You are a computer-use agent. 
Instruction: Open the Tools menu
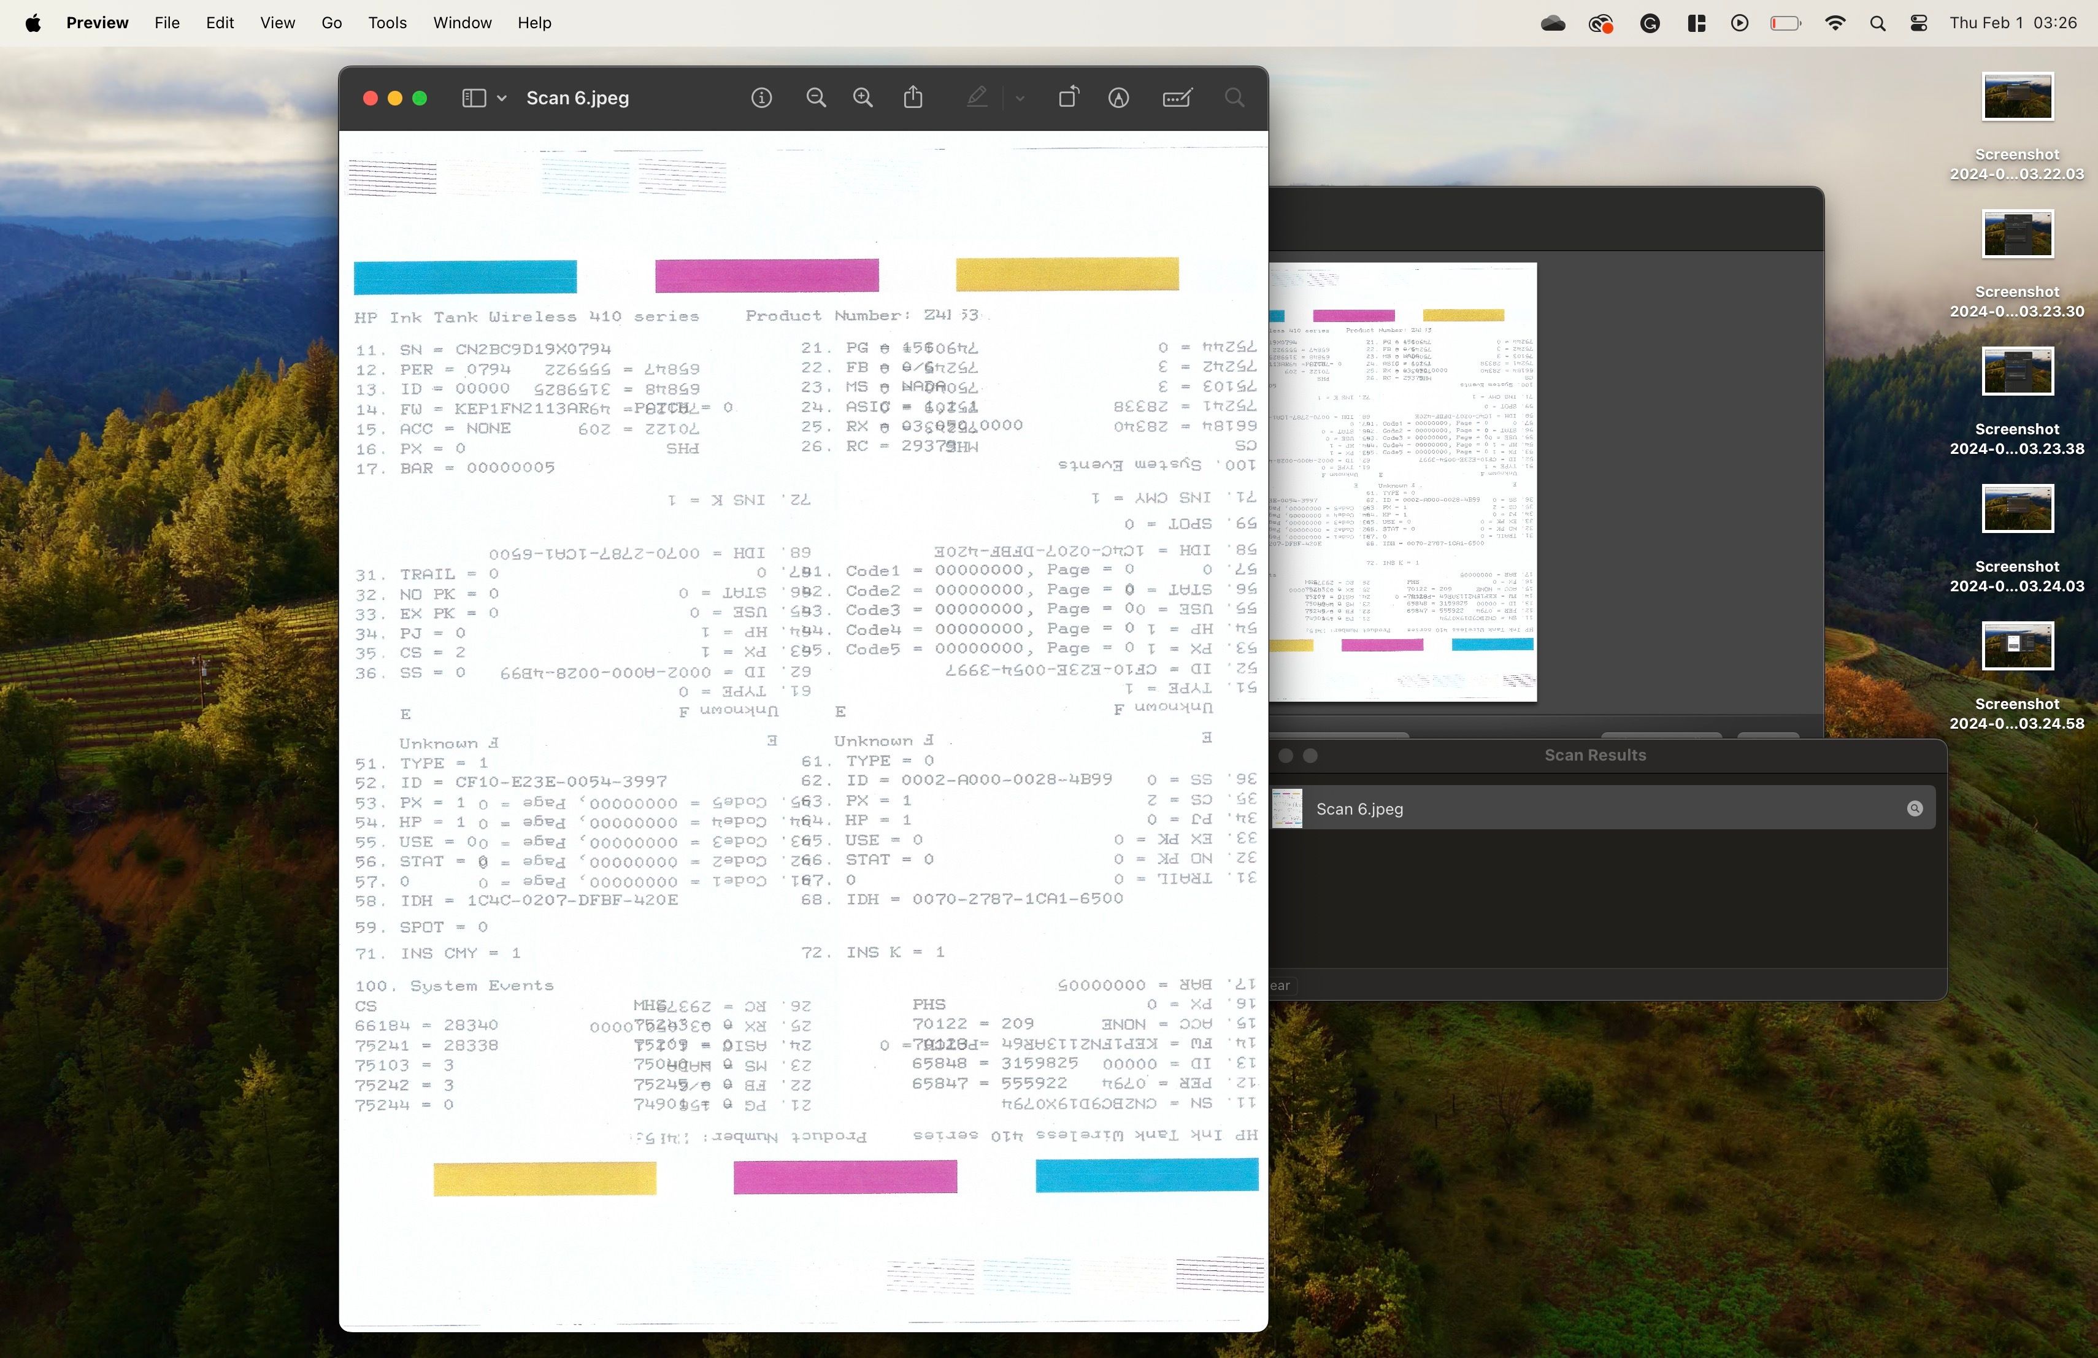(x=387, y=23)
